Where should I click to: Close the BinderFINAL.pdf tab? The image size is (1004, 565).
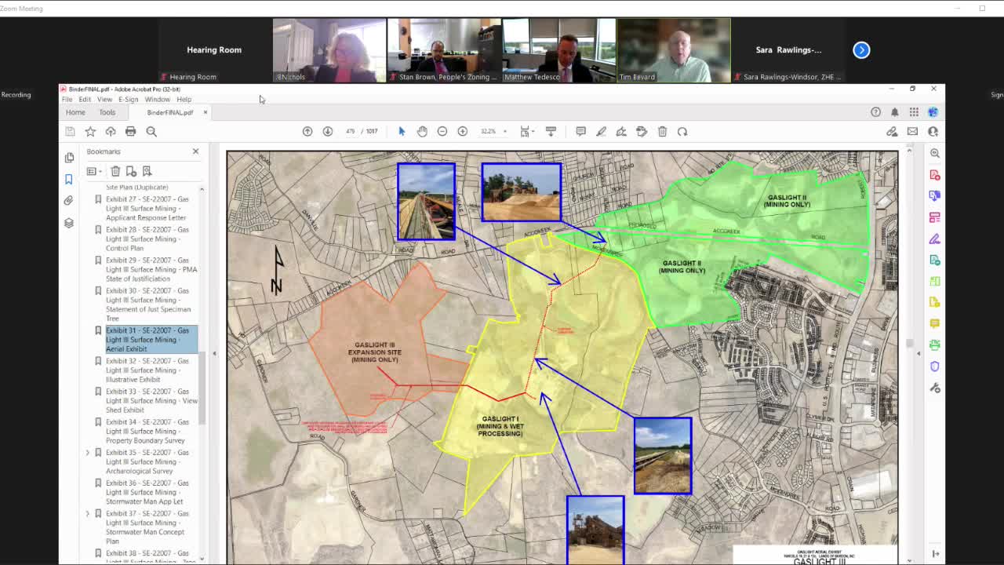[x=206, y=113]
